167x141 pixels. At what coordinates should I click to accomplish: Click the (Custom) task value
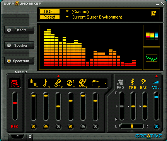click(x=80, y=12)
